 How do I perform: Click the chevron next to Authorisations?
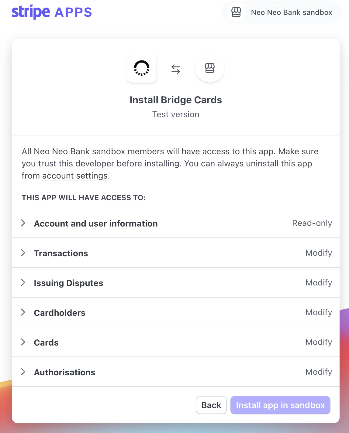(x=23, y=372)
